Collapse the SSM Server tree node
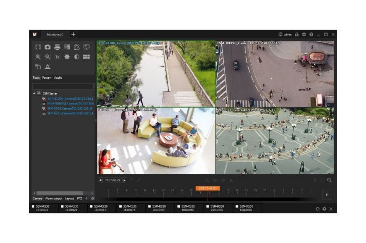366x243 pixels. 33,93
